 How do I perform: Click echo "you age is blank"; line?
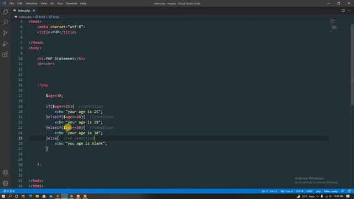click(x=81, y=143)
